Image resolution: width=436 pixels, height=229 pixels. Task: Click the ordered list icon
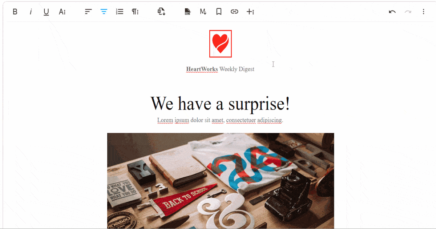point(120,12)
